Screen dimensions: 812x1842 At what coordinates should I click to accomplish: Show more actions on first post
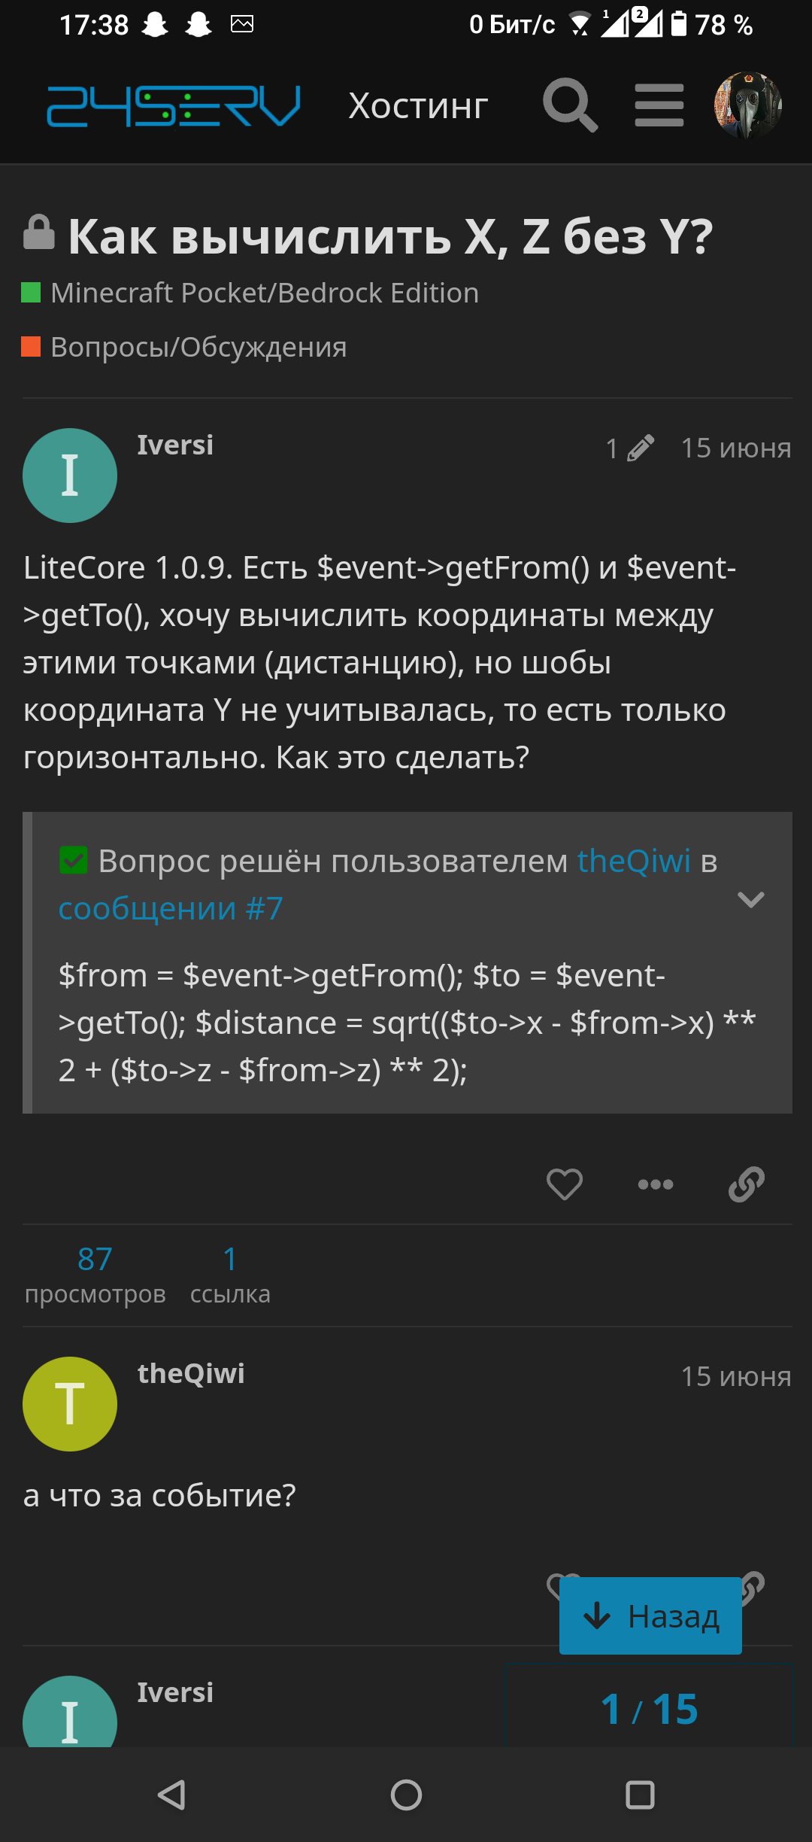click(655, 1184)
